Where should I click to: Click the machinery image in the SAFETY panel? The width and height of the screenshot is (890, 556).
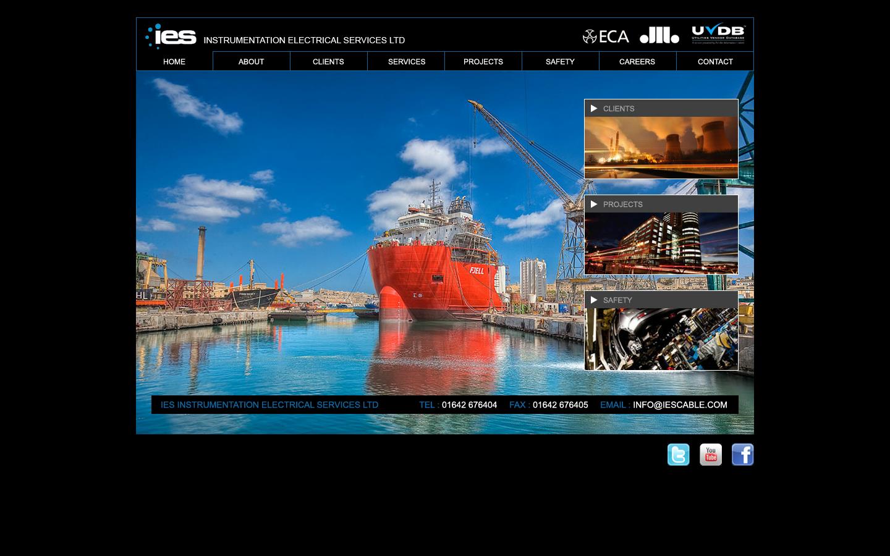(x=661, y=338)
